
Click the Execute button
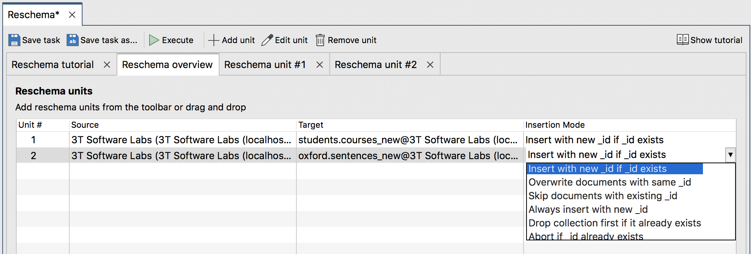(x=171, y=40)
